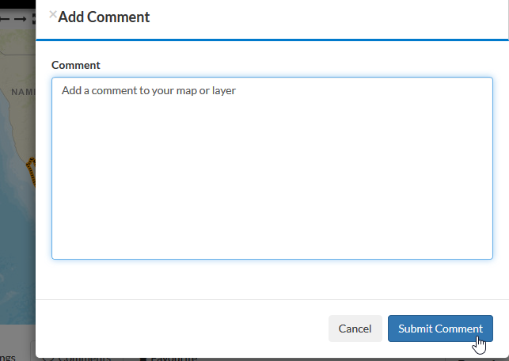
Task: Click the empty footer area left of Cancel
Action: 182,329
